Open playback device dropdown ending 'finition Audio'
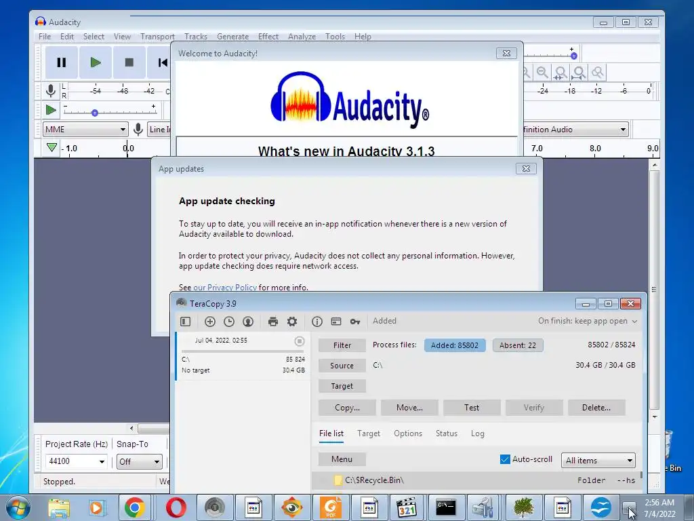The image size is (694, 521). tap(575, 130)
